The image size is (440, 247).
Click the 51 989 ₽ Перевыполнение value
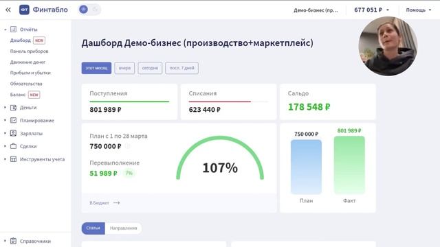[x=103, y=174]
